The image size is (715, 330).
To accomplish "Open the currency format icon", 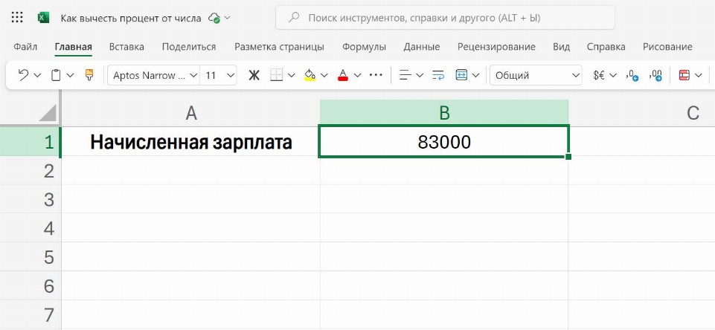I will (599, 75).
